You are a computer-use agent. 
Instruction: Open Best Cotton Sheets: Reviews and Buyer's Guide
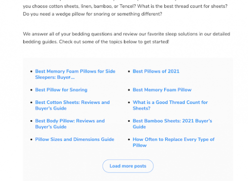[72, 105]
